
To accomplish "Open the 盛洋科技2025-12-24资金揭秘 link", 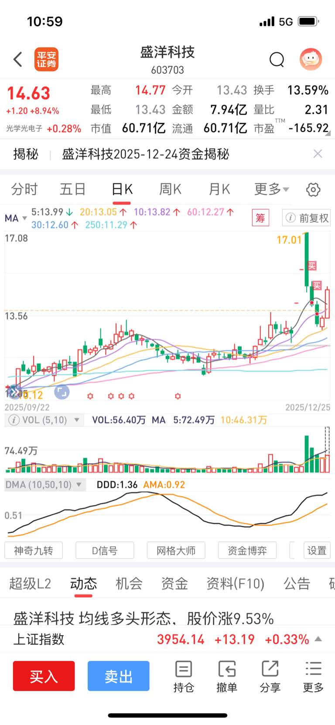I will tap(146, 154).
